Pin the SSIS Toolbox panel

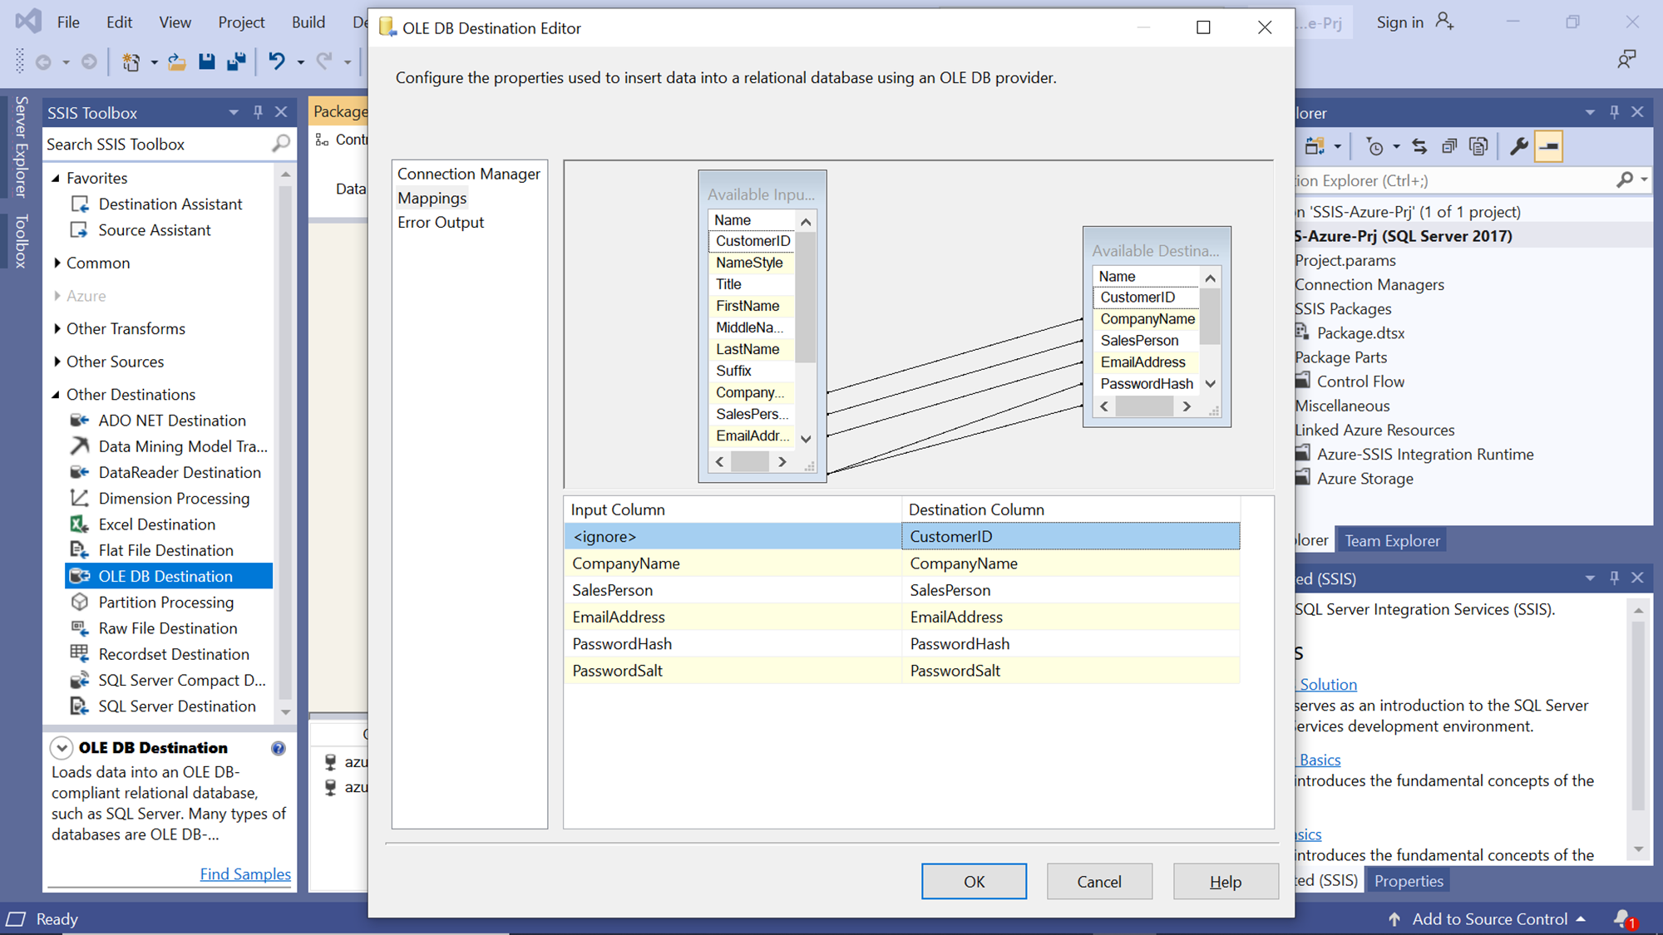258,112
